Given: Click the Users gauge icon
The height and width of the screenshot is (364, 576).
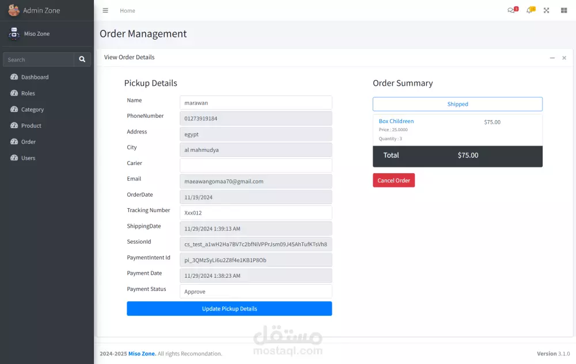Looking at the screenshot, I should pos(14,158).
